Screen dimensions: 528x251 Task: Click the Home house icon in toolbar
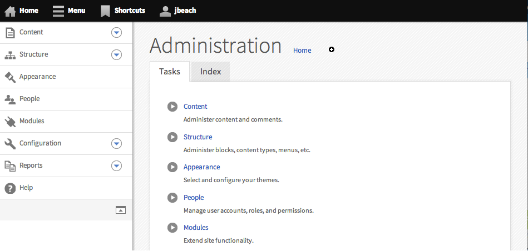pyautogui.click(x=10, y=11)
